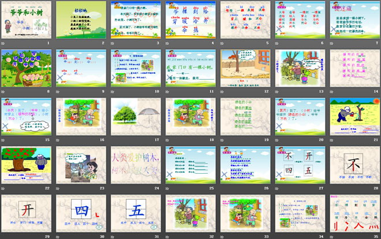This screenshot has width=381, height=239.
Task: Select slide 26 thumbnail
Action: click(x=245, y=165)
